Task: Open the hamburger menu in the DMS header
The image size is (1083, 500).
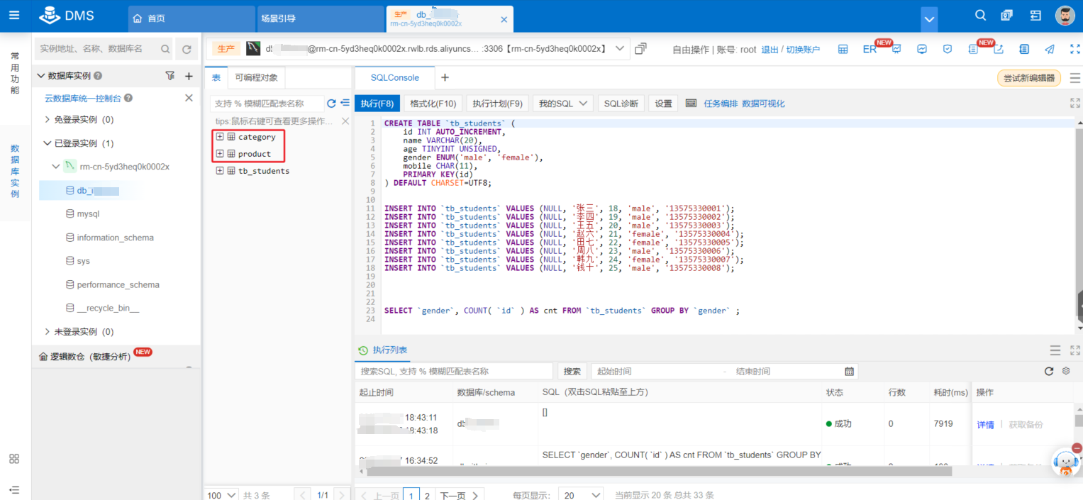Action: tap(15, 15)
